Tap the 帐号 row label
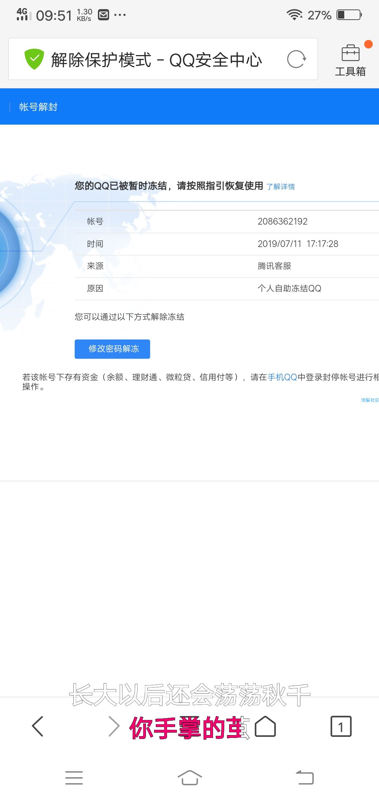Screen dimensions: 379x800 click(95, 221)
